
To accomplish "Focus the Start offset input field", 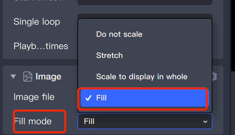I will 145,2.
